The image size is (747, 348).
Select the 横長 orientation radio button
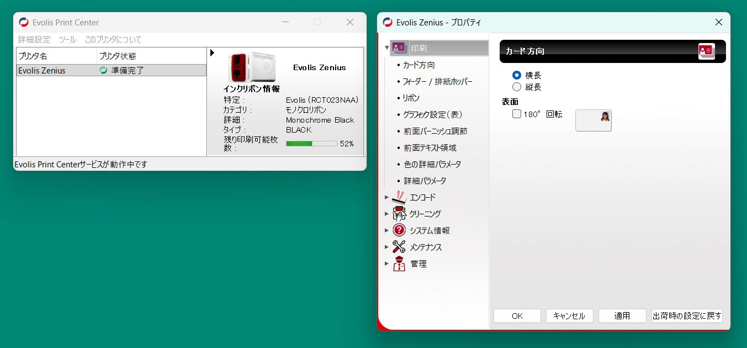coord(516,75)
